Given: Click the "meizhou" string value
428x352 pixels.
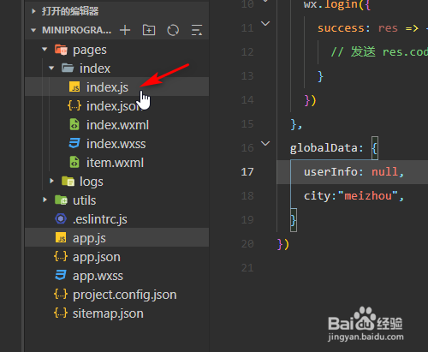Looking at the screenshot, I should pyautogui.click(x=368, y=196).
